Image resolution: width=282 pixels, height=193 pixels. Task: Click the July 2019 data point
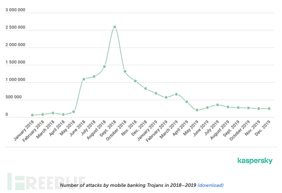[217, 105]
